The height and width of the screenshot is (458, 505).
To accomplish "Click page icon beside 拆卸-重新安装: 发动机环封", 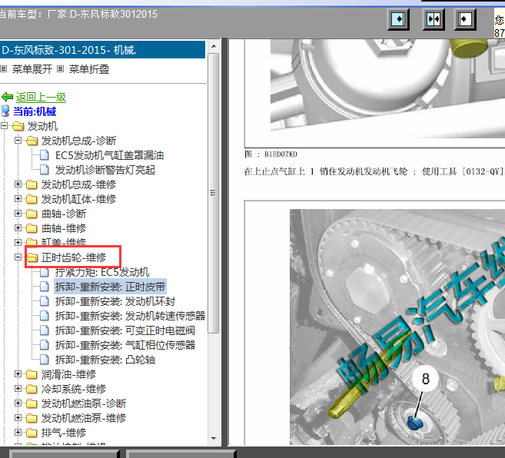I will tap(45, 301).
